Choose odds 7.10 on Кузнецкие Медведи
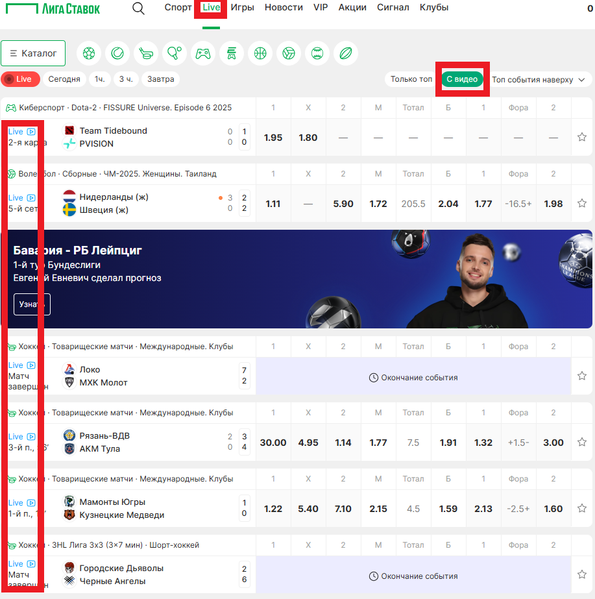The height and width of the screenshot is (599, 595). pos(343,508)
